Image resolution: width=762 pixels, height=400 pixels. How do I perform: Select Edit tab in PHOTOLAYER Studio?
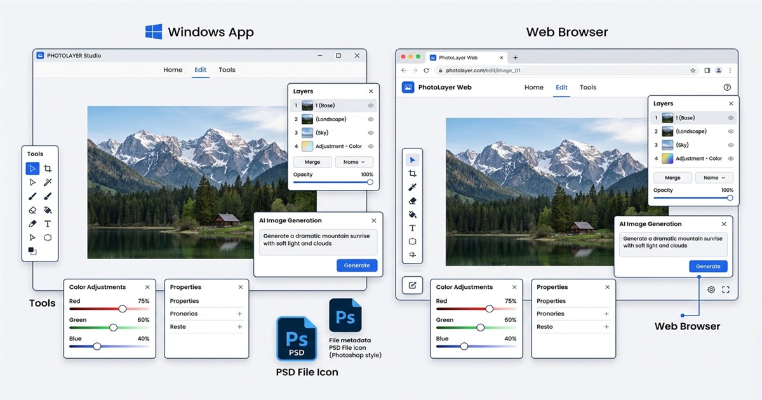coord(201,70)
